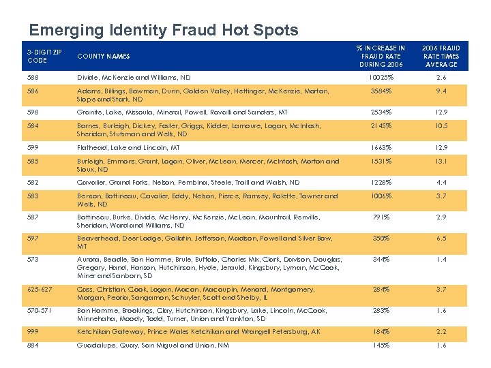Click the '2006 Fraud Rate Times Average' header
The image size is (491, 368).
pyautogui.click(x=441, y=56)
